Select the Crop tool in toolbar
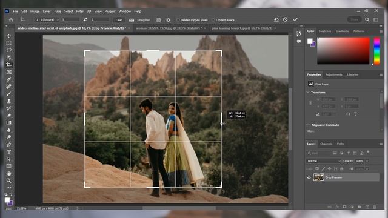This screenshot has height=218, width=388. click(x=9, y=65)
